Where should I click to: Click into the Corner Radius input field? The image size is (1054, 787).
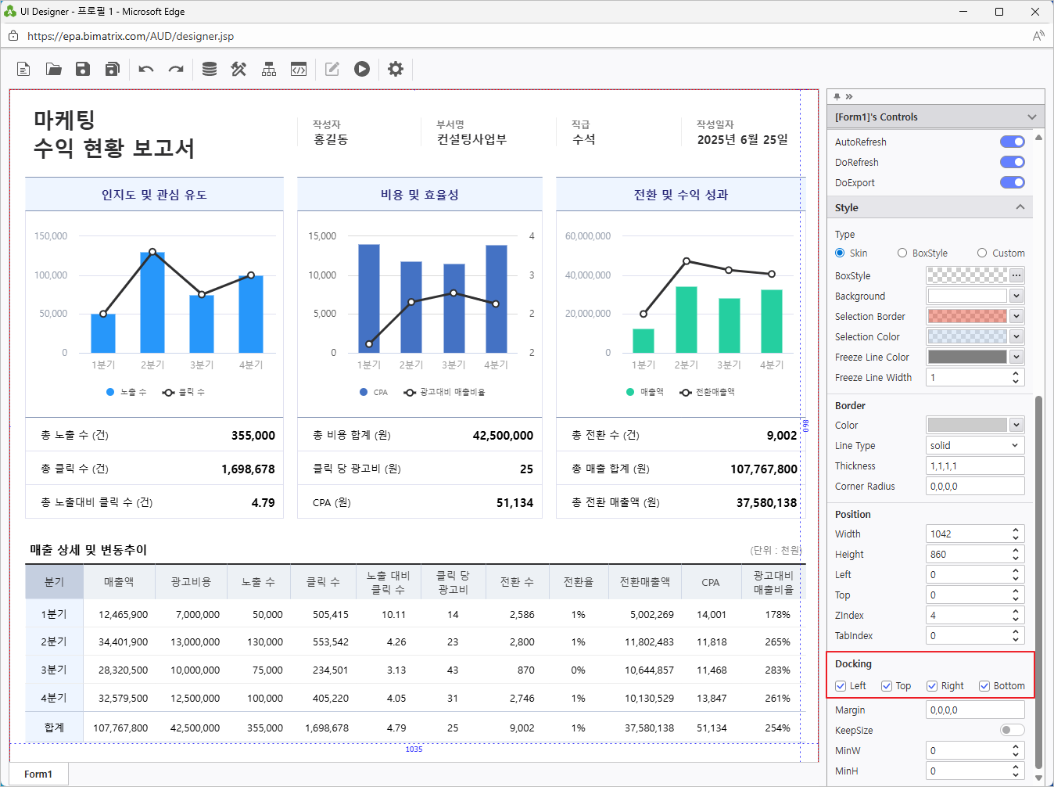click(x=974, y=486)
